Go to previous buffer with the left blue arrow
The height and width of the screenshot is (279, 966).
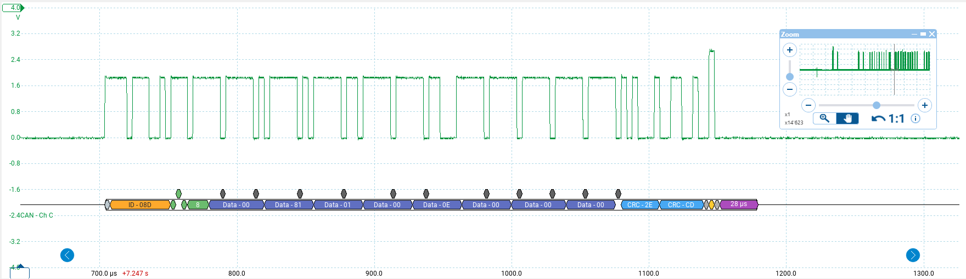[67, 255]
